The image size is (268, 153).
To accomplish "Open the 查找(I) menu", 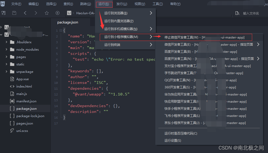I will pos(68,4).
